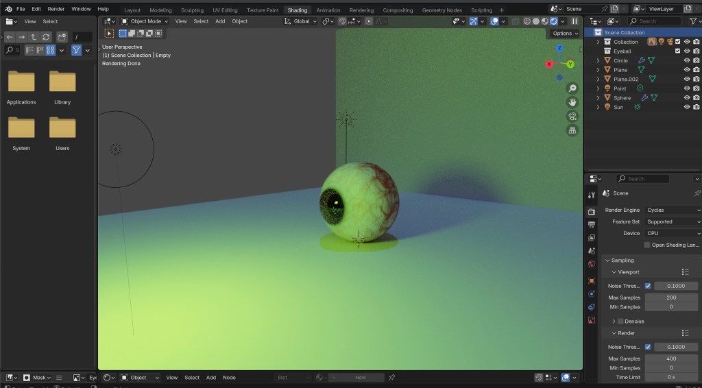
Task: Create new directory in file browser
Action: 62,36
